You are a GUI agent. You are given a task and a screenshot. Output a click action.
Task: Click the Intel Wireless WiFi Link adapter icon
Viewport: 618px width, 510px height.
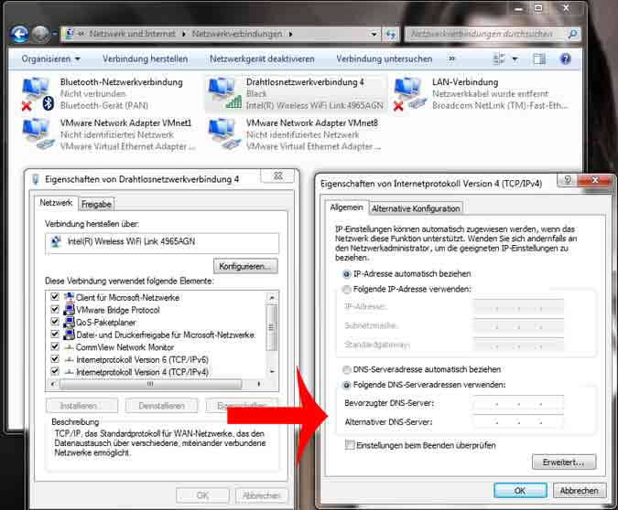(x=56, y=241)
